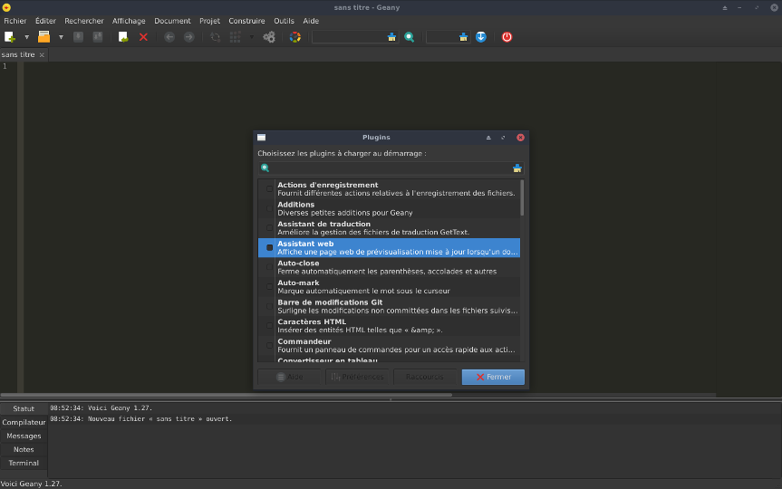Click the Préférences button in Plugins dialog
Screen dimensions: 782x489
pyautogui.click(x=357, y=377)
